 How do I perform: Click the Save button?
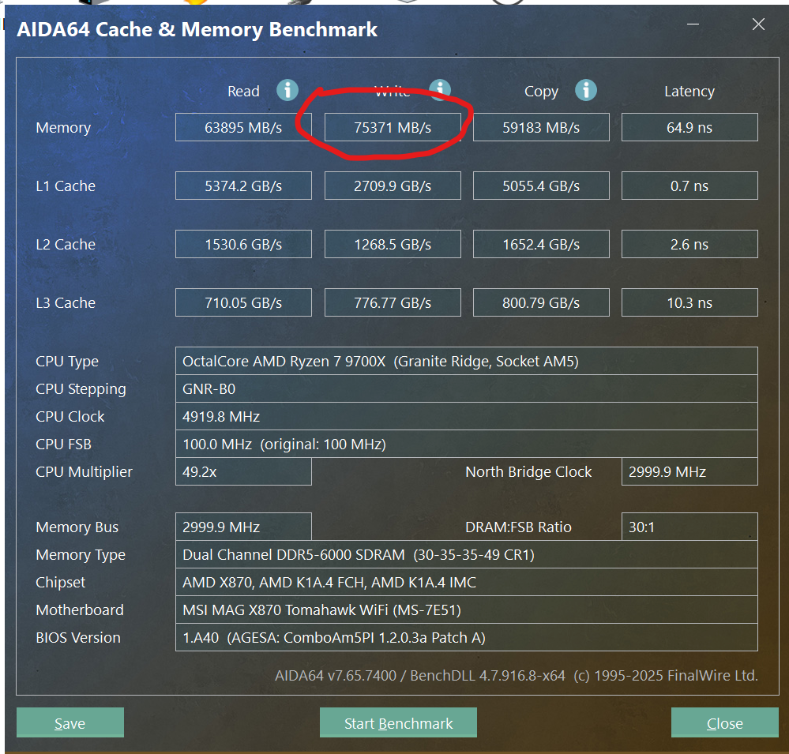[x=70, y=722]
